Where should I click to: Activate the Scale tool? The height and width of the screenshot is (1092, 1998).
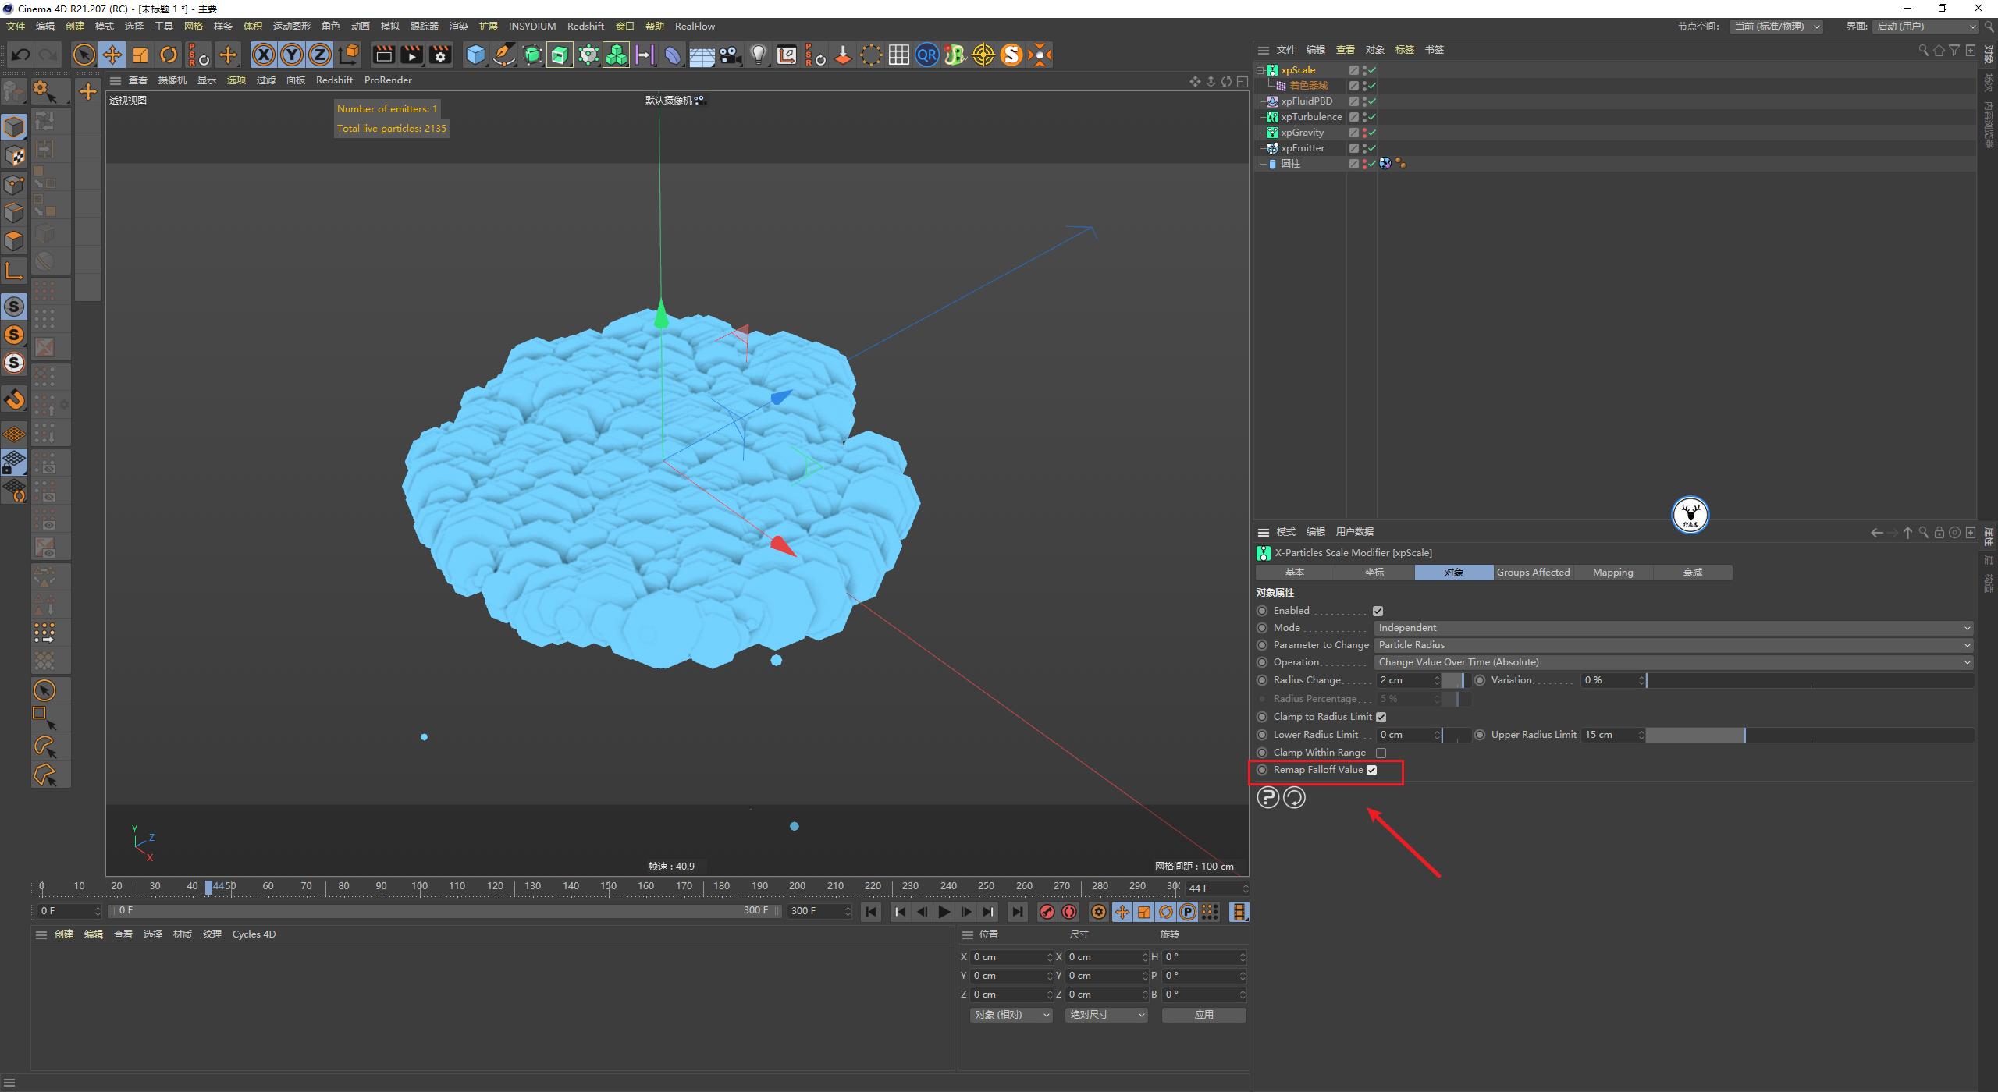click(140, 55)
